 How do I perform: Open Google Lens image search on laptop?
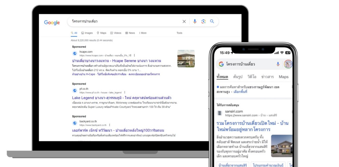[x=203, y=21]
